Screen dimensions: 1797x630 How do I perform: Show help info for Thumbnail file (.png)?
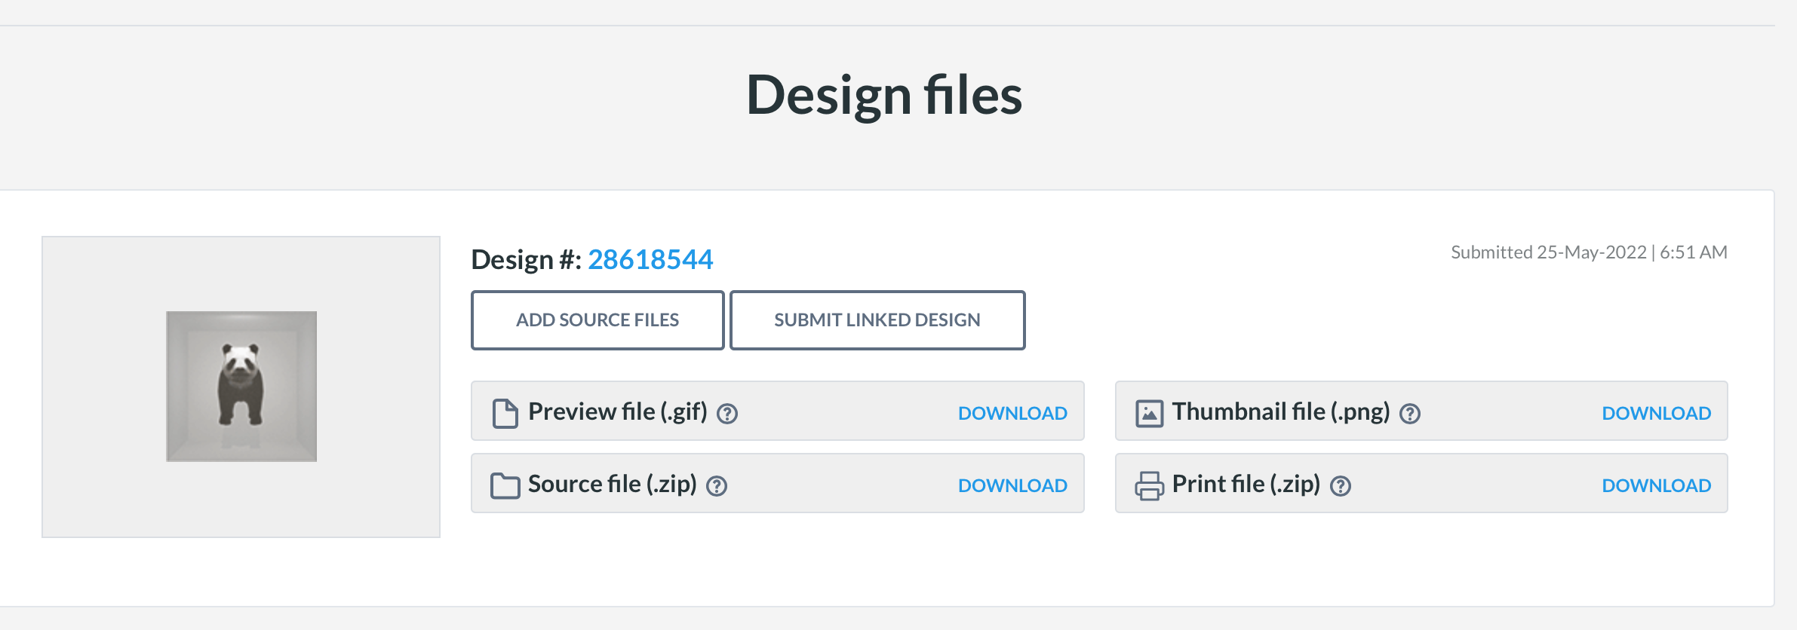pyautogui.click(x=1409, y=414)
